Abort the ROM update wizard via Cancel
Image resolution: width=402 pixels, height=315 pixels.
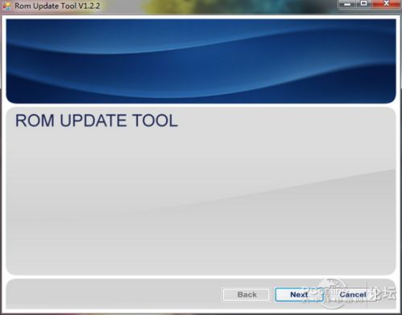[353, 295]
